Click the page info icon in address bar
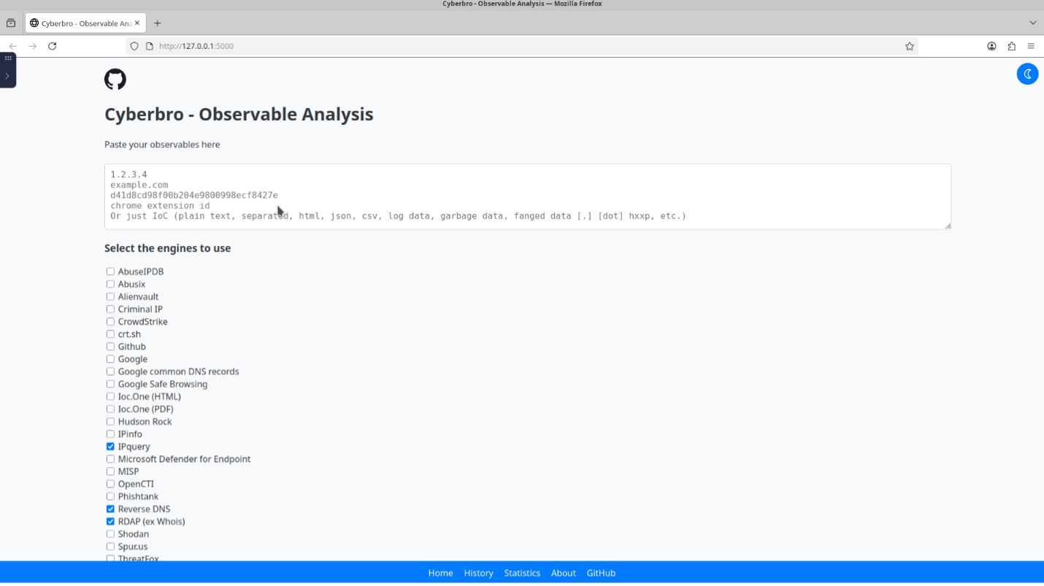Screen dimensions: 1044x586 click(x=150, y=46)
